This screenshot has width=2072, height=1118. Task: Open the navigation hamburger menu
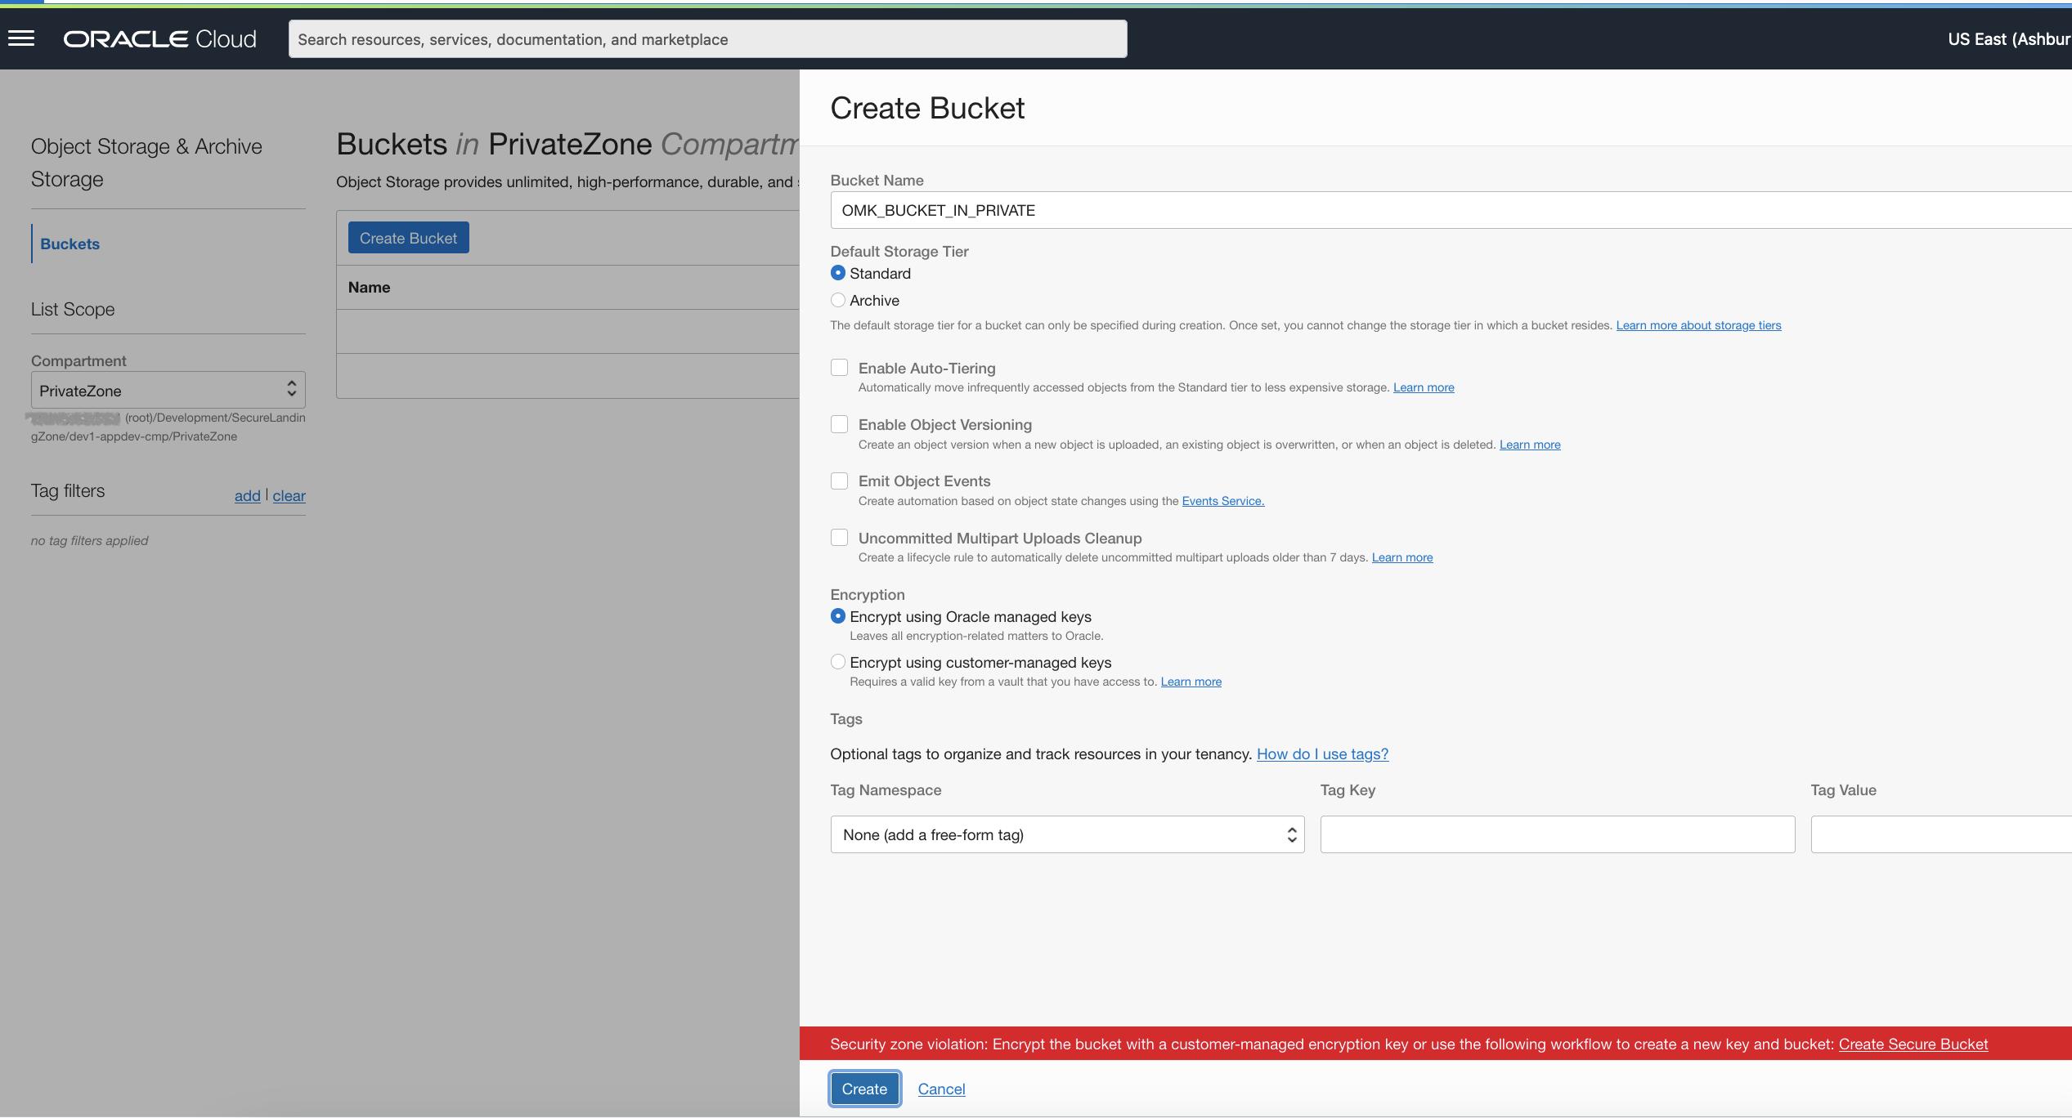21,38
